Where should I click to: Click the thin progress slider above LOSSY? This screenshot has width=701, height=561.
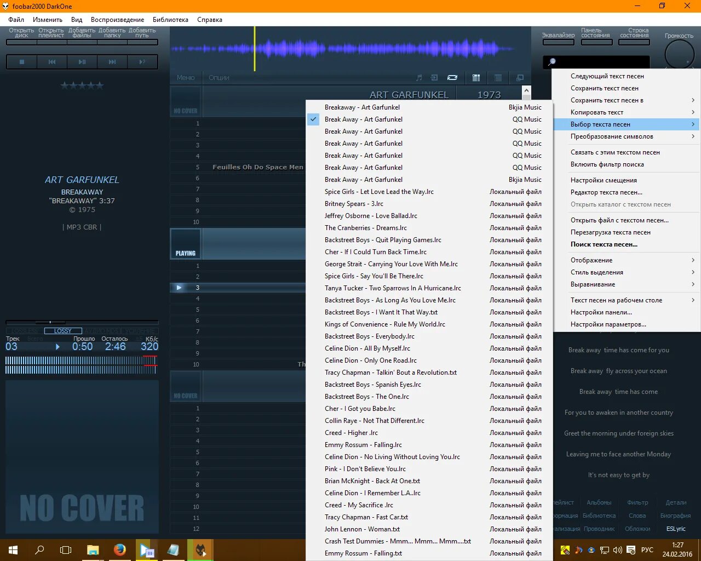82,322
